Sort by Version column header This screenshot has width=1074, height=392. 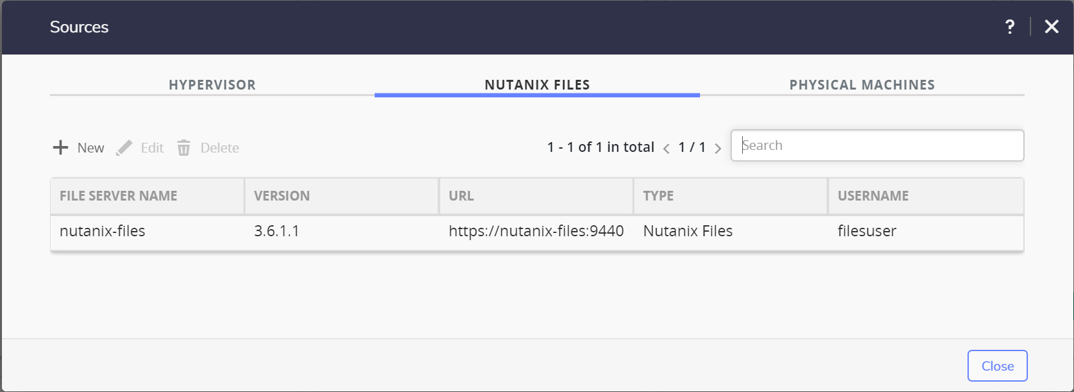pos(342,196)
